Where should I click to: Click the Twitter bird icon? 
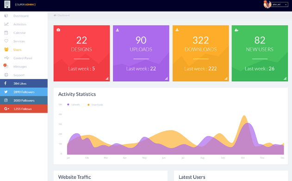pyautogui.click(x=6, y=92)
